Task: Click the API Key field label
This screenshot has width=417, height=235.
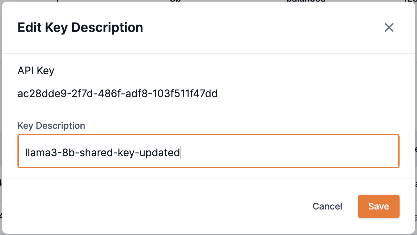Action: click(x=36, y=71)
